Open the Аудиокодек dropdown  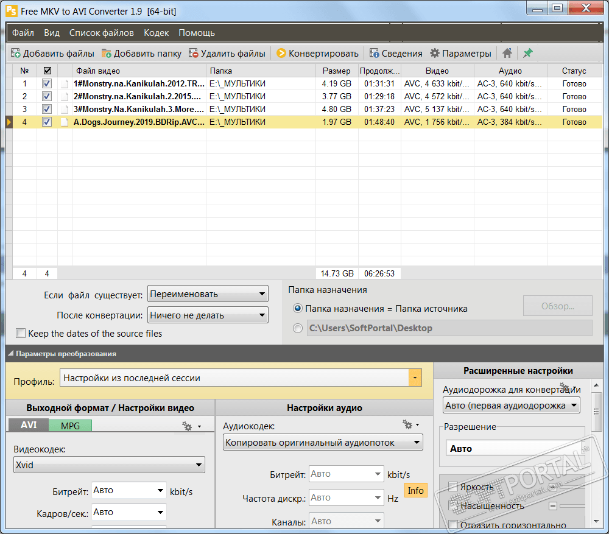pos(323,443)
